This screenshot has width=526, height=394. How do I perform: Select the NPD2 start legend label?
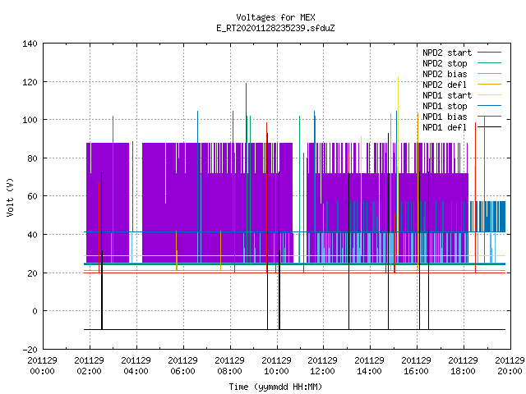tap(447, 53)
